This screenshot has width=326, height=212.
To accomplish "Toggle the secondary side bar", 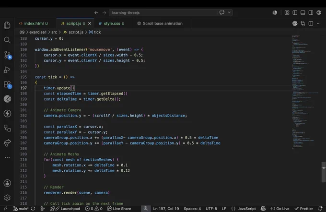I will pyautogui.click(x=311, y=12).
